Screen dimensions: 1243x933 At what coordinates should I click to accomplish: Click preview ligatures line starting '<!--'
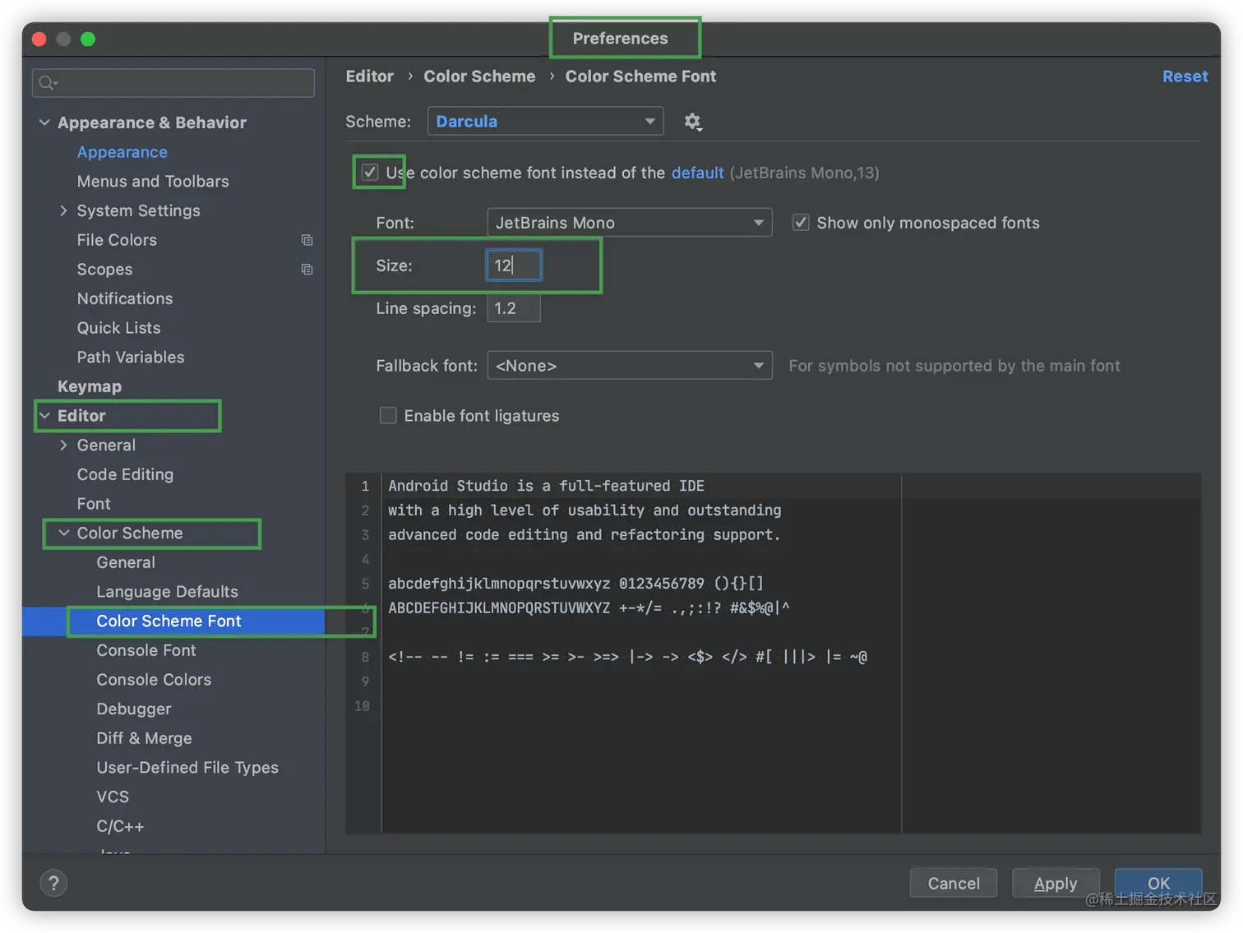627,657
